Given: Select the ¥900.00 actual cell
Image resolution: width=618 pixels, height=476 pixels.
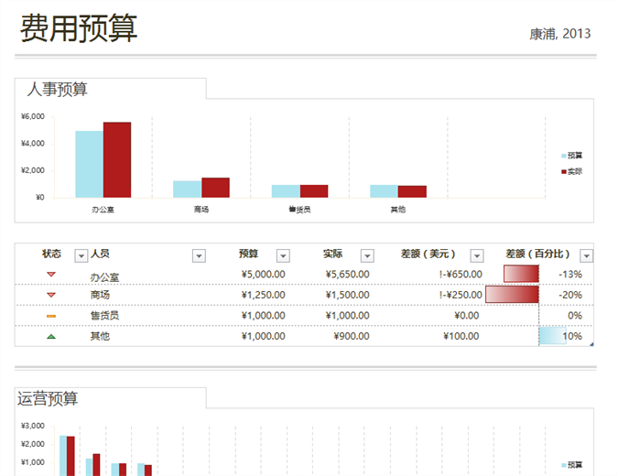Looking at the screenshot, I should pos(352,336).
